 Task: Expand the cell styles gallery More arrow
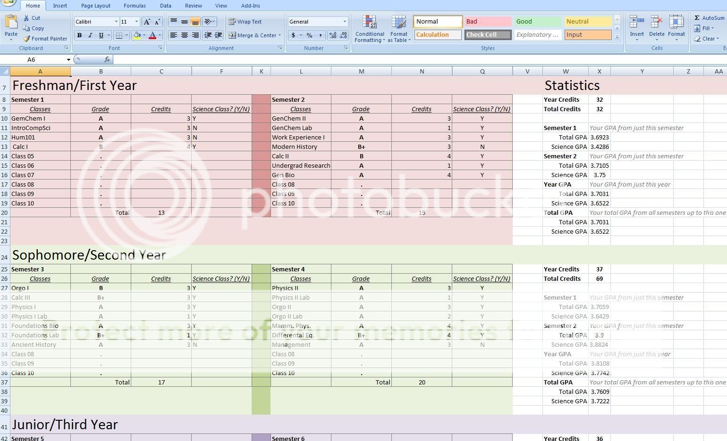coord(617,37)
